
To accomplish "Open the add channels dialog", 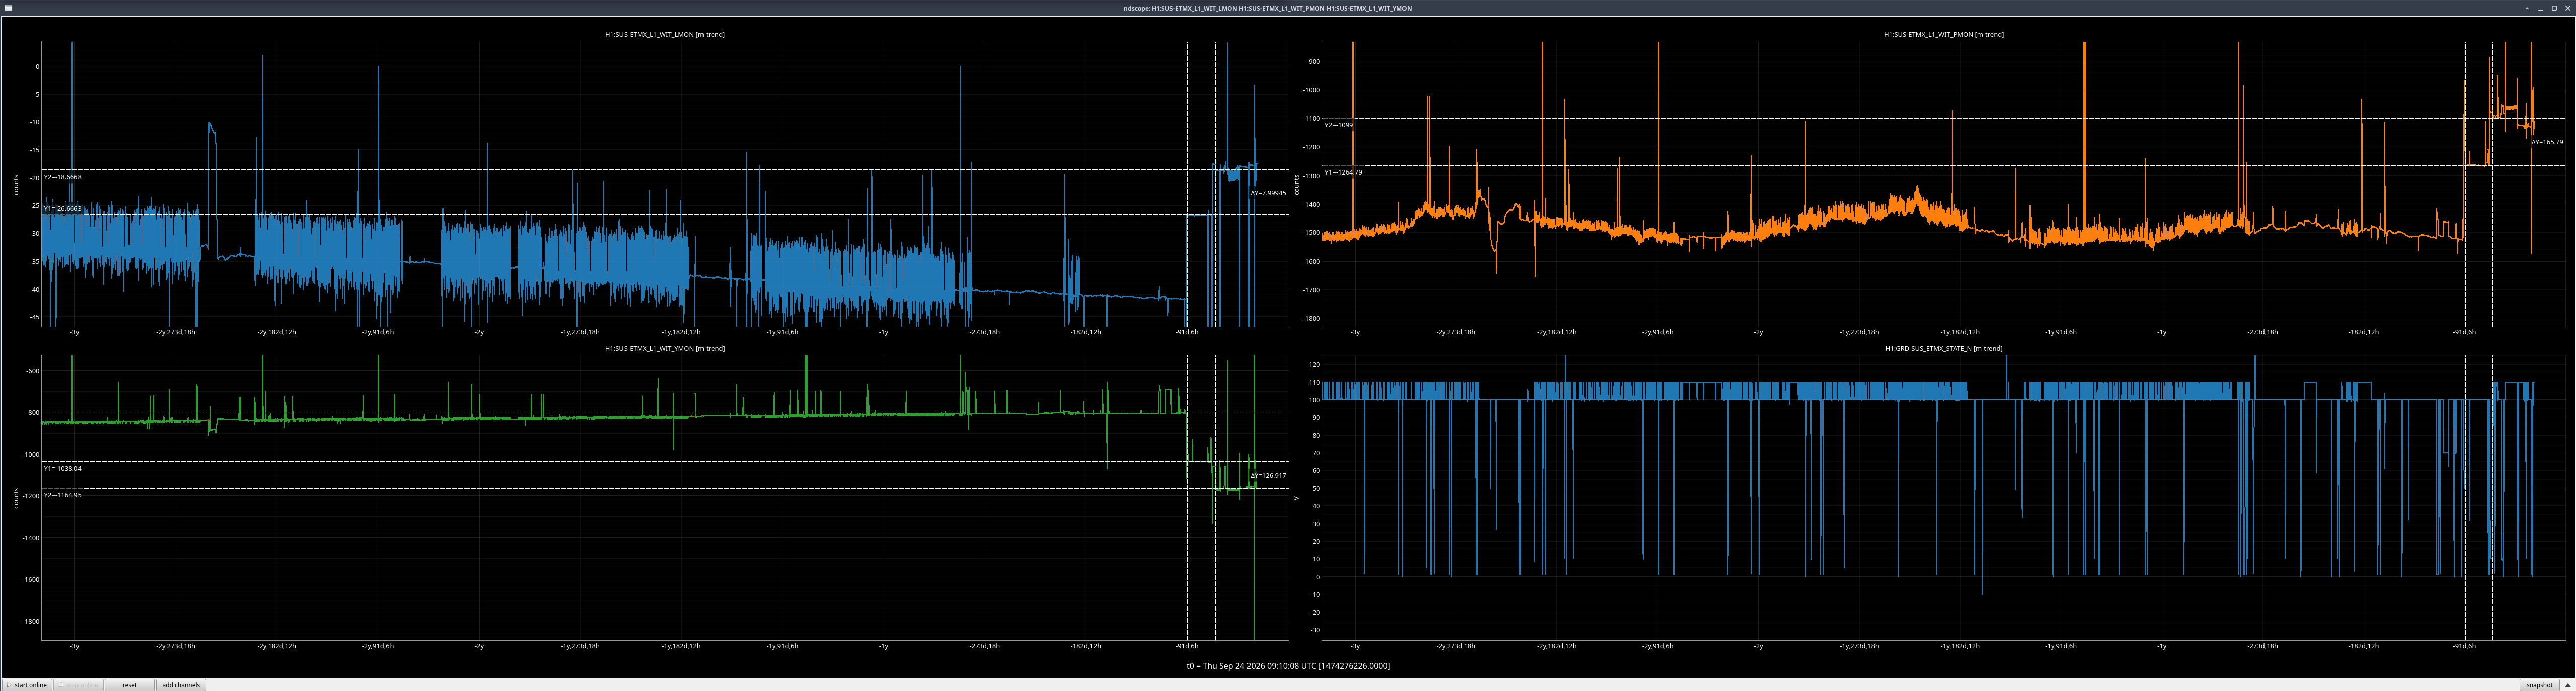I will click(x=181, y=685).
